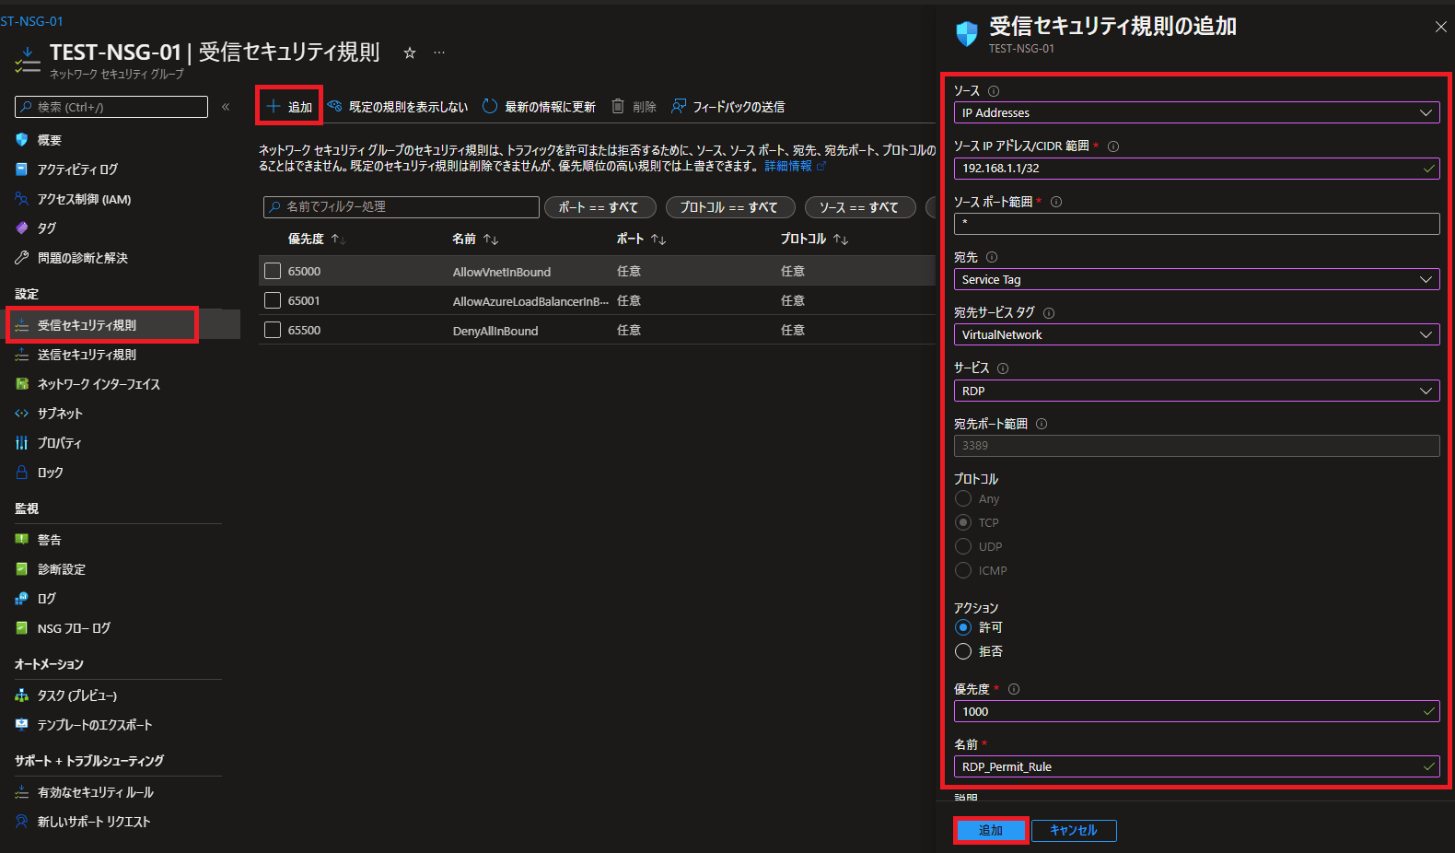Favorite the page with the star icon
Screen dimensions: 1455x853
click(410, 53)
